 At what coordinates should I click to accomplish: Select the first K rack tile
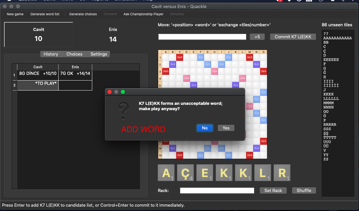tap(224, 172)
